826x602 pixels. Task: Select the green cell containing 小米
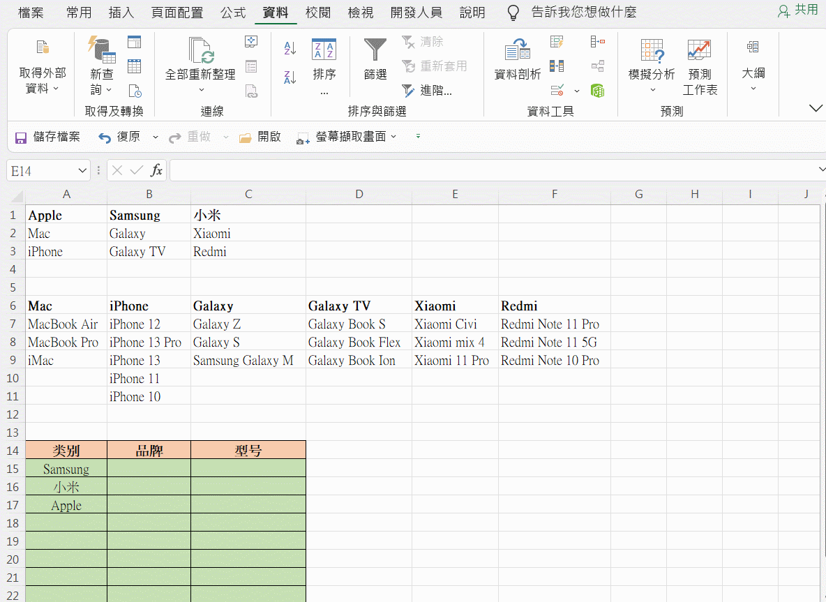click(x=66, y=487)
